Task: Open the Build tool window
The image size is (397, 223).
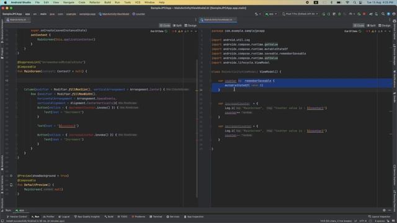Action: [x=109, y=217]
